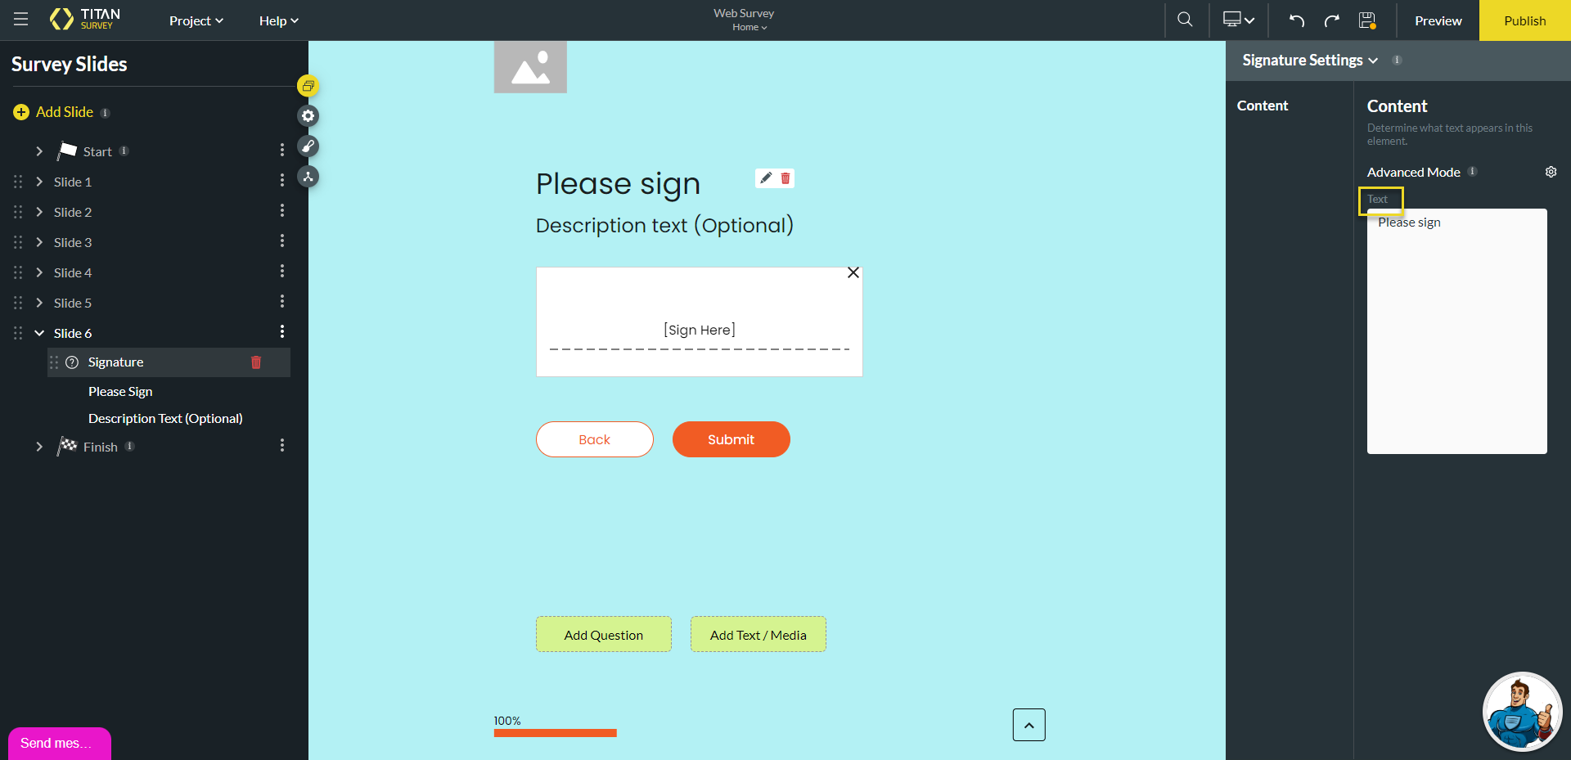Open the slide settings gear beside the canvas
Screen dimensions: 1571x760
[x=308, y=115]
